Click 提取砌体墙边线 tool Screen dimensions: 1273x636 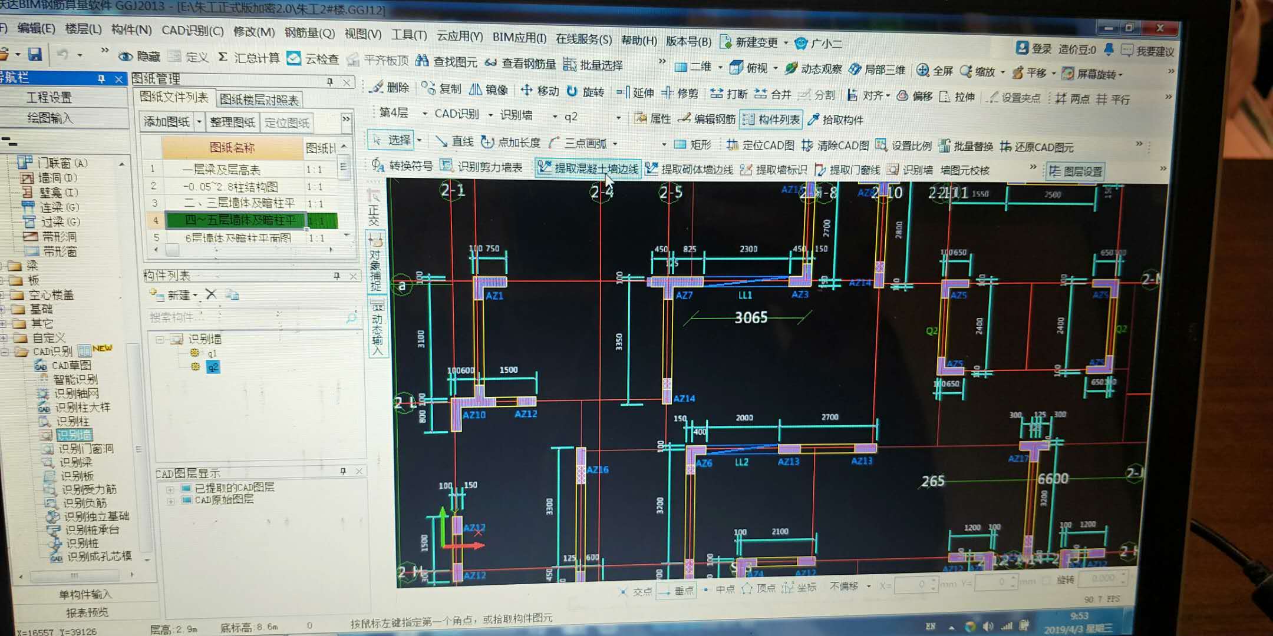(x=690, y=170)
